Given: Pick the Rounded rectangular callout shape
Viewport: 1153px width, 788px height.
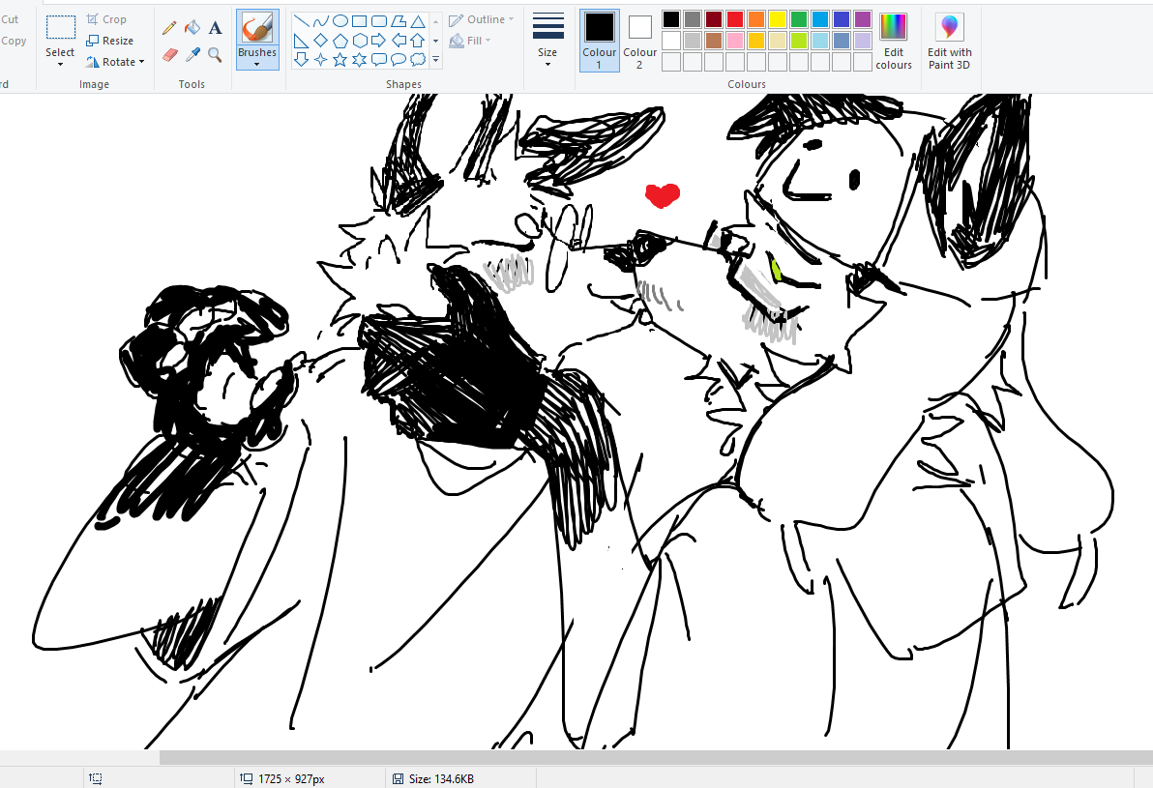Looking at the screenshot, I should click(x=379, y=60).
